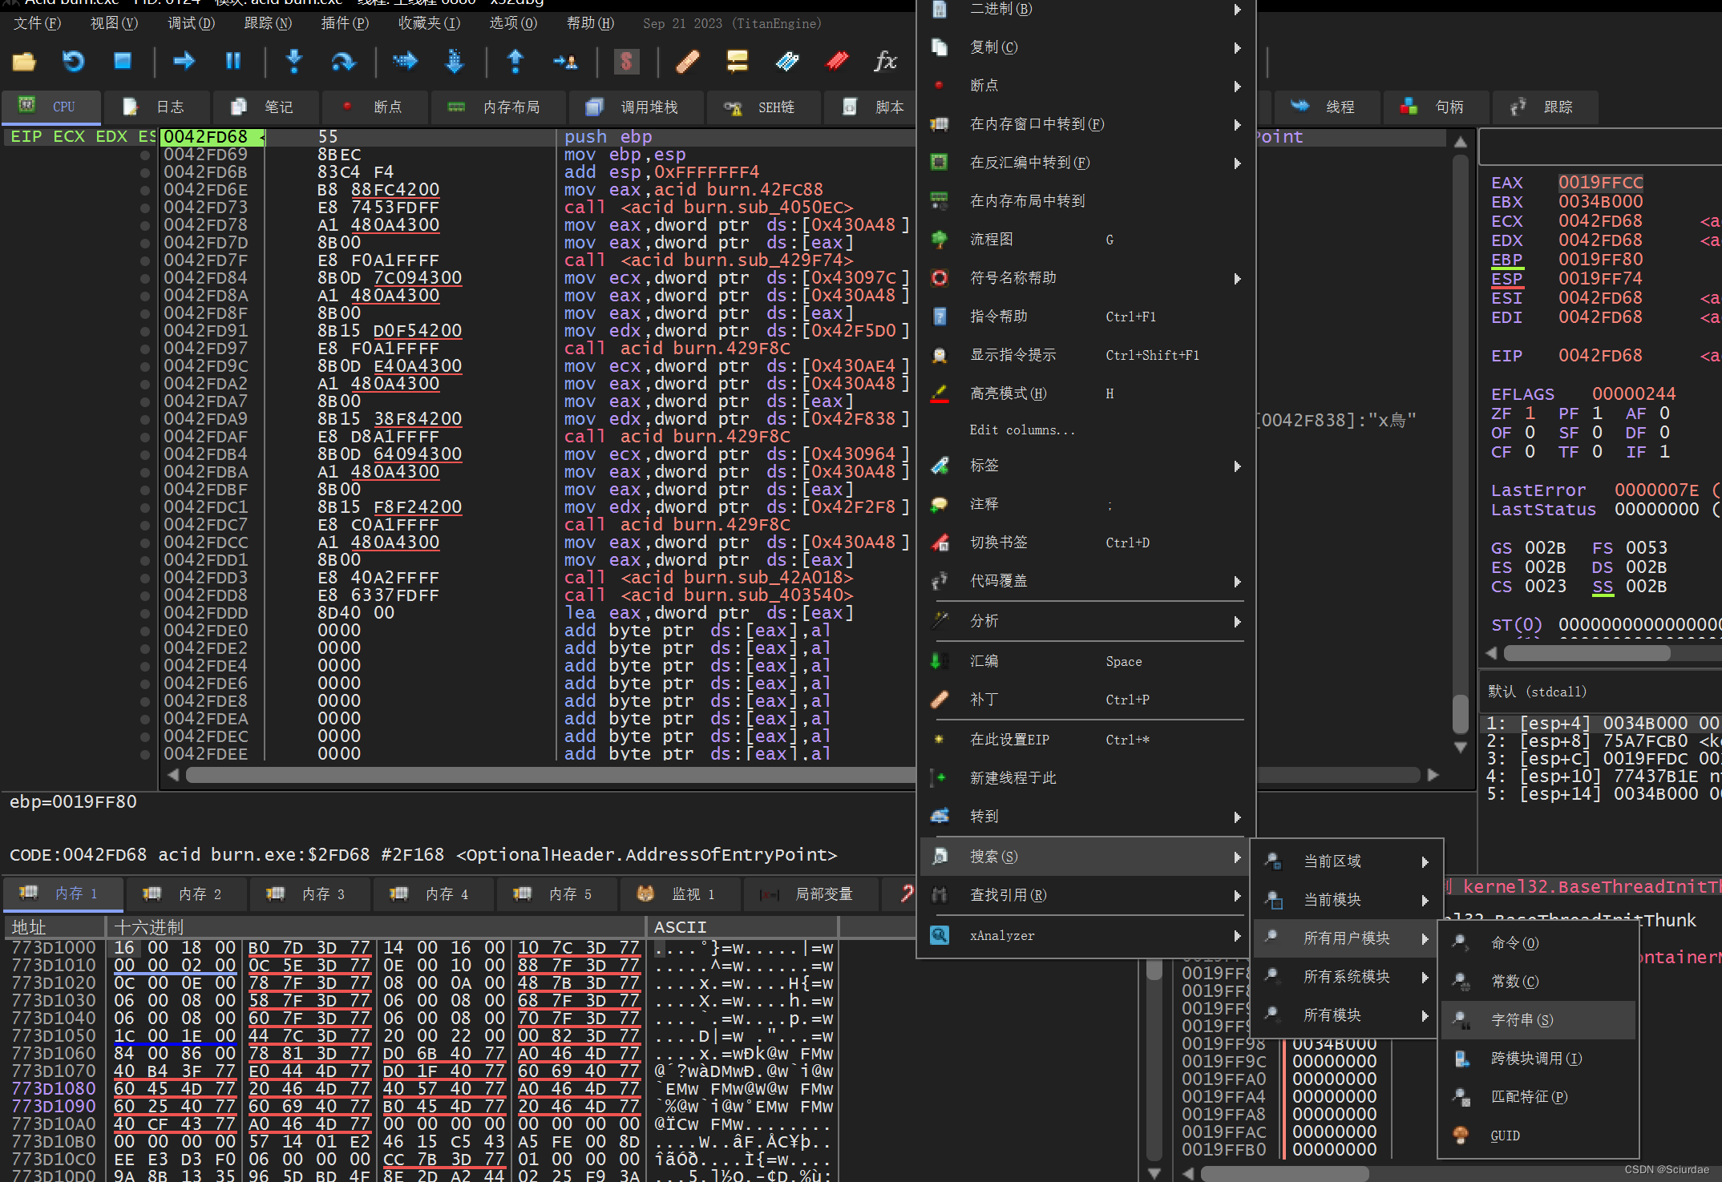
Task: Select 在此设置EIP in context menu
Action: [1086, 740]
